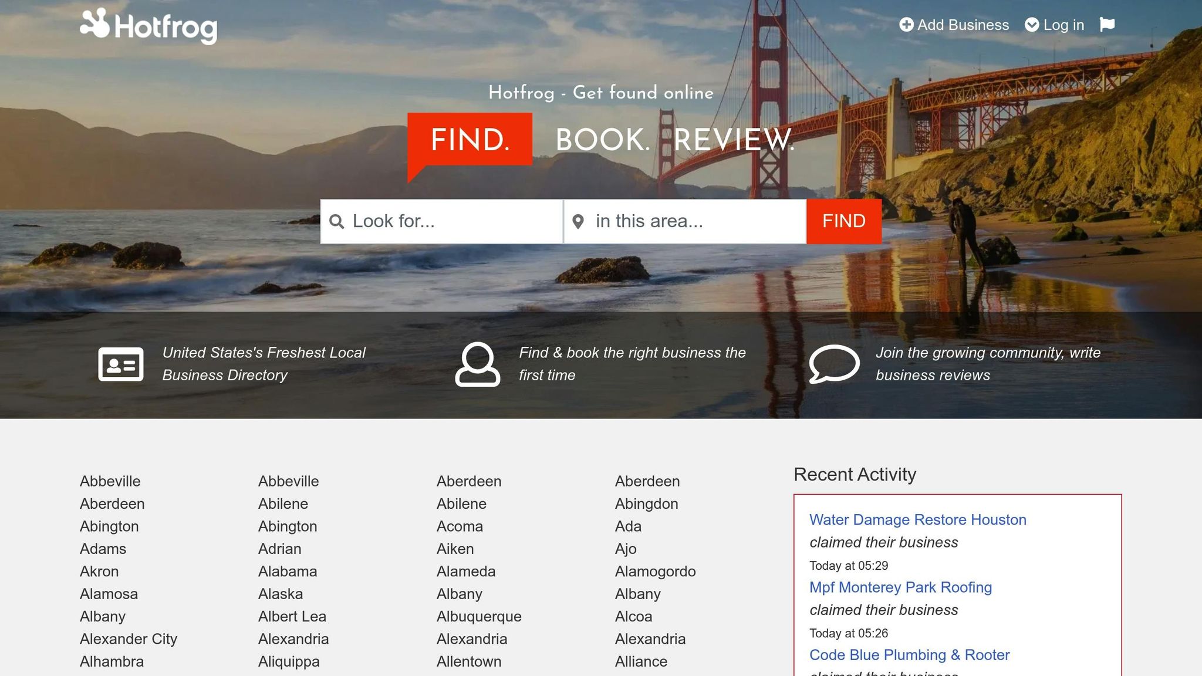
Task: Open the Albuquerque city link
Action: [x=479, y=617]
